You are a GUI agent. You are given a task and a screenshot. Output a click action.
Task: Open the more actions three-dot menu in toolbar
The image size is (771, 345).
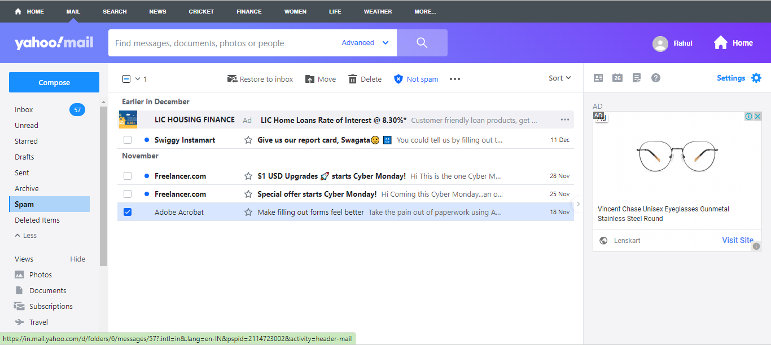coord(455,79)
